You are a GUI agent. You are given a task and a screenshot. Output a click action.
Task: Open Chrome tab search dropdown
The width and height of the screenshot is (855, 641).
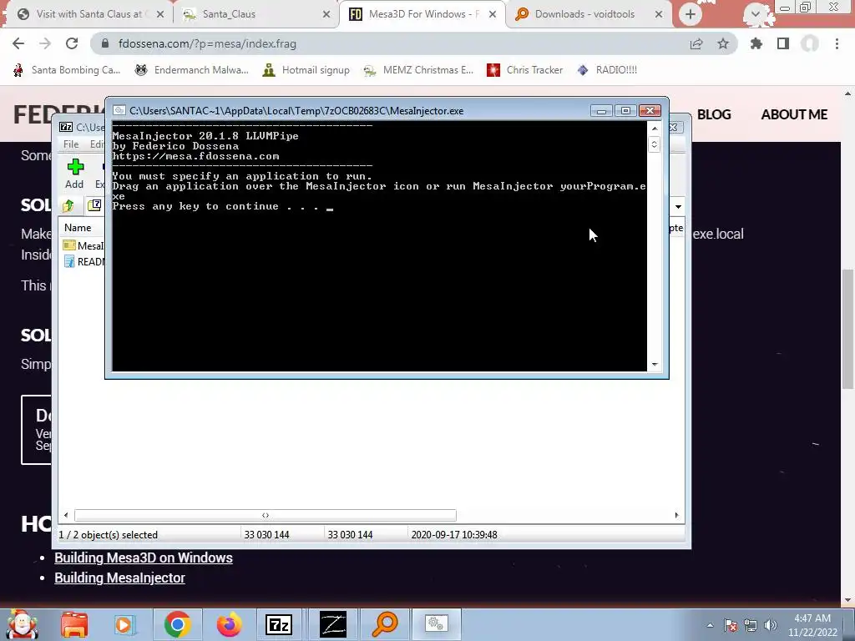756,14
